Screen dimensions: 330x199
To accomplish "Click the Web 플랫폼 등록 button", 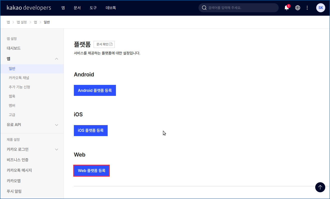I will 92,171.
